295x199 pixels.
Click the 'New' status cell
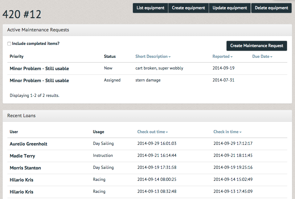(108, 68)
